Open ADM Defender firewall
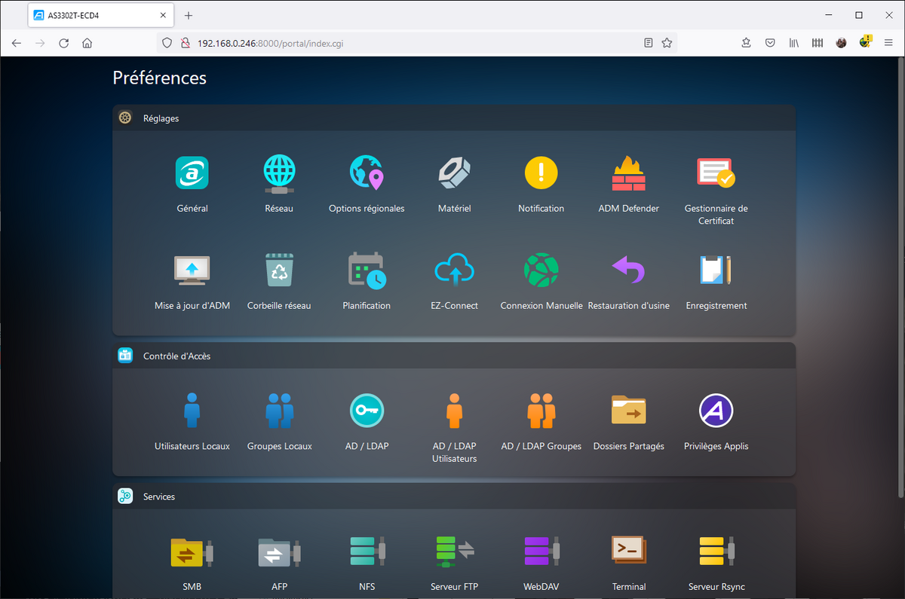 pyautogui.click(x=628, y=173)
